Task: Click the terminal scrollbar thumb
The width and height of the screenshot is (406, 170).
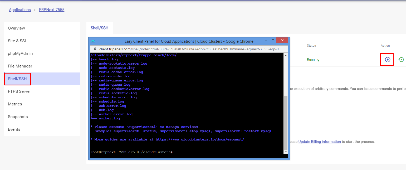Action: [x=286, y=123]
